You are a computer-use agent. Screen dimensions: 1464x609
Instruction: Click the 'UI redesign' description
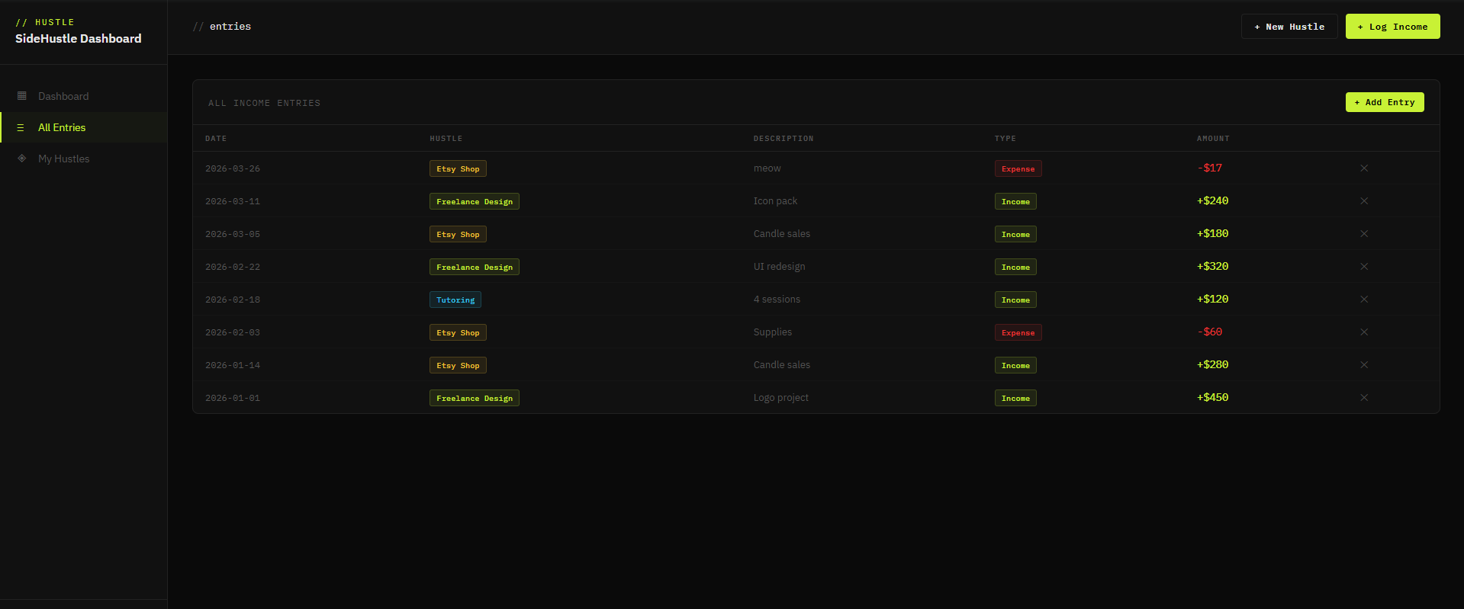click(780, 267)
